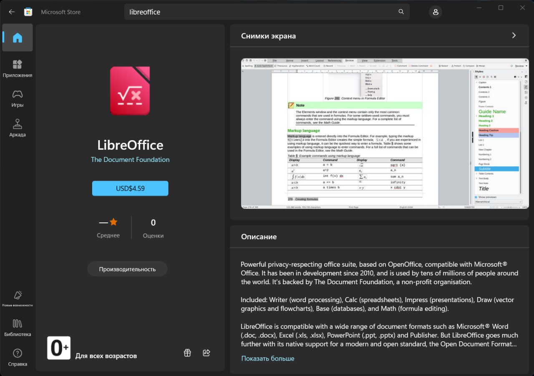This screenshot has height=376, width=534.
Task: Maximize the Microsoft Store window
Action: point(501,8)
